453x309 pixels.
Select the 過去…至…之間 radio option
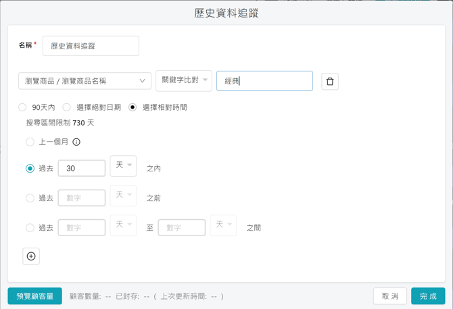point(30,228)
